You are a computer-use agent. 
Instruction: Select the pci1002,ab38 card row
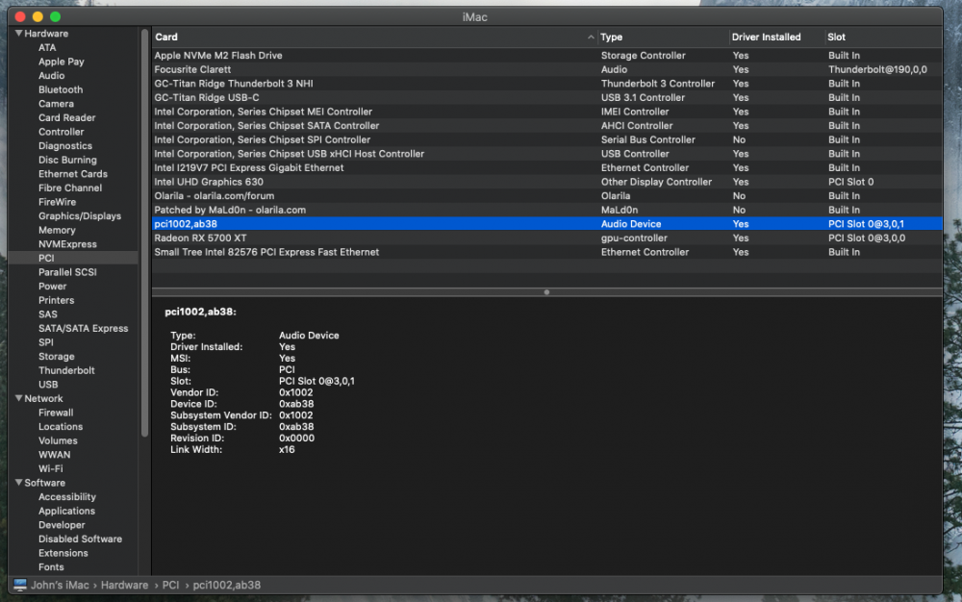point(546,224)
